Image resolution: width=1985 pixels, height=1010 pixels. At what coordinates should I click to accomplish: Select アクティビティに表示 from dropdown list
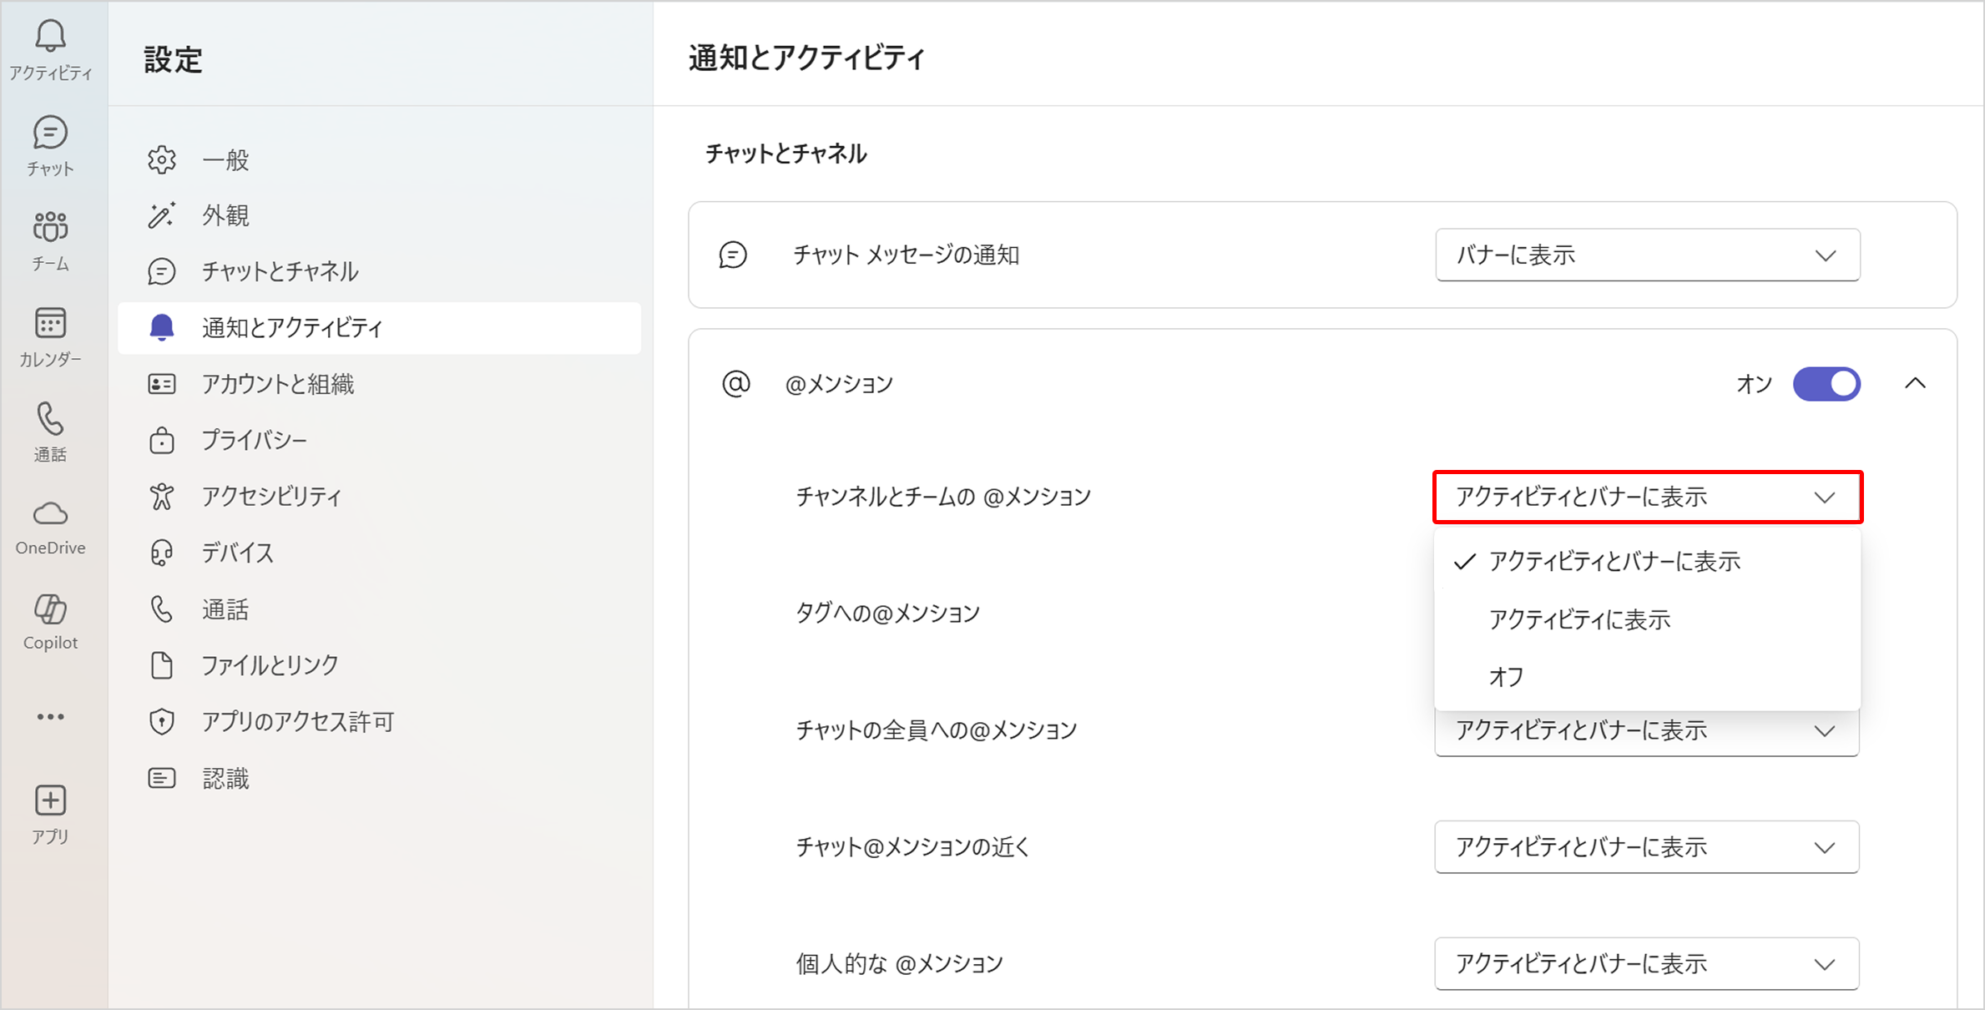pos(1579,619)
